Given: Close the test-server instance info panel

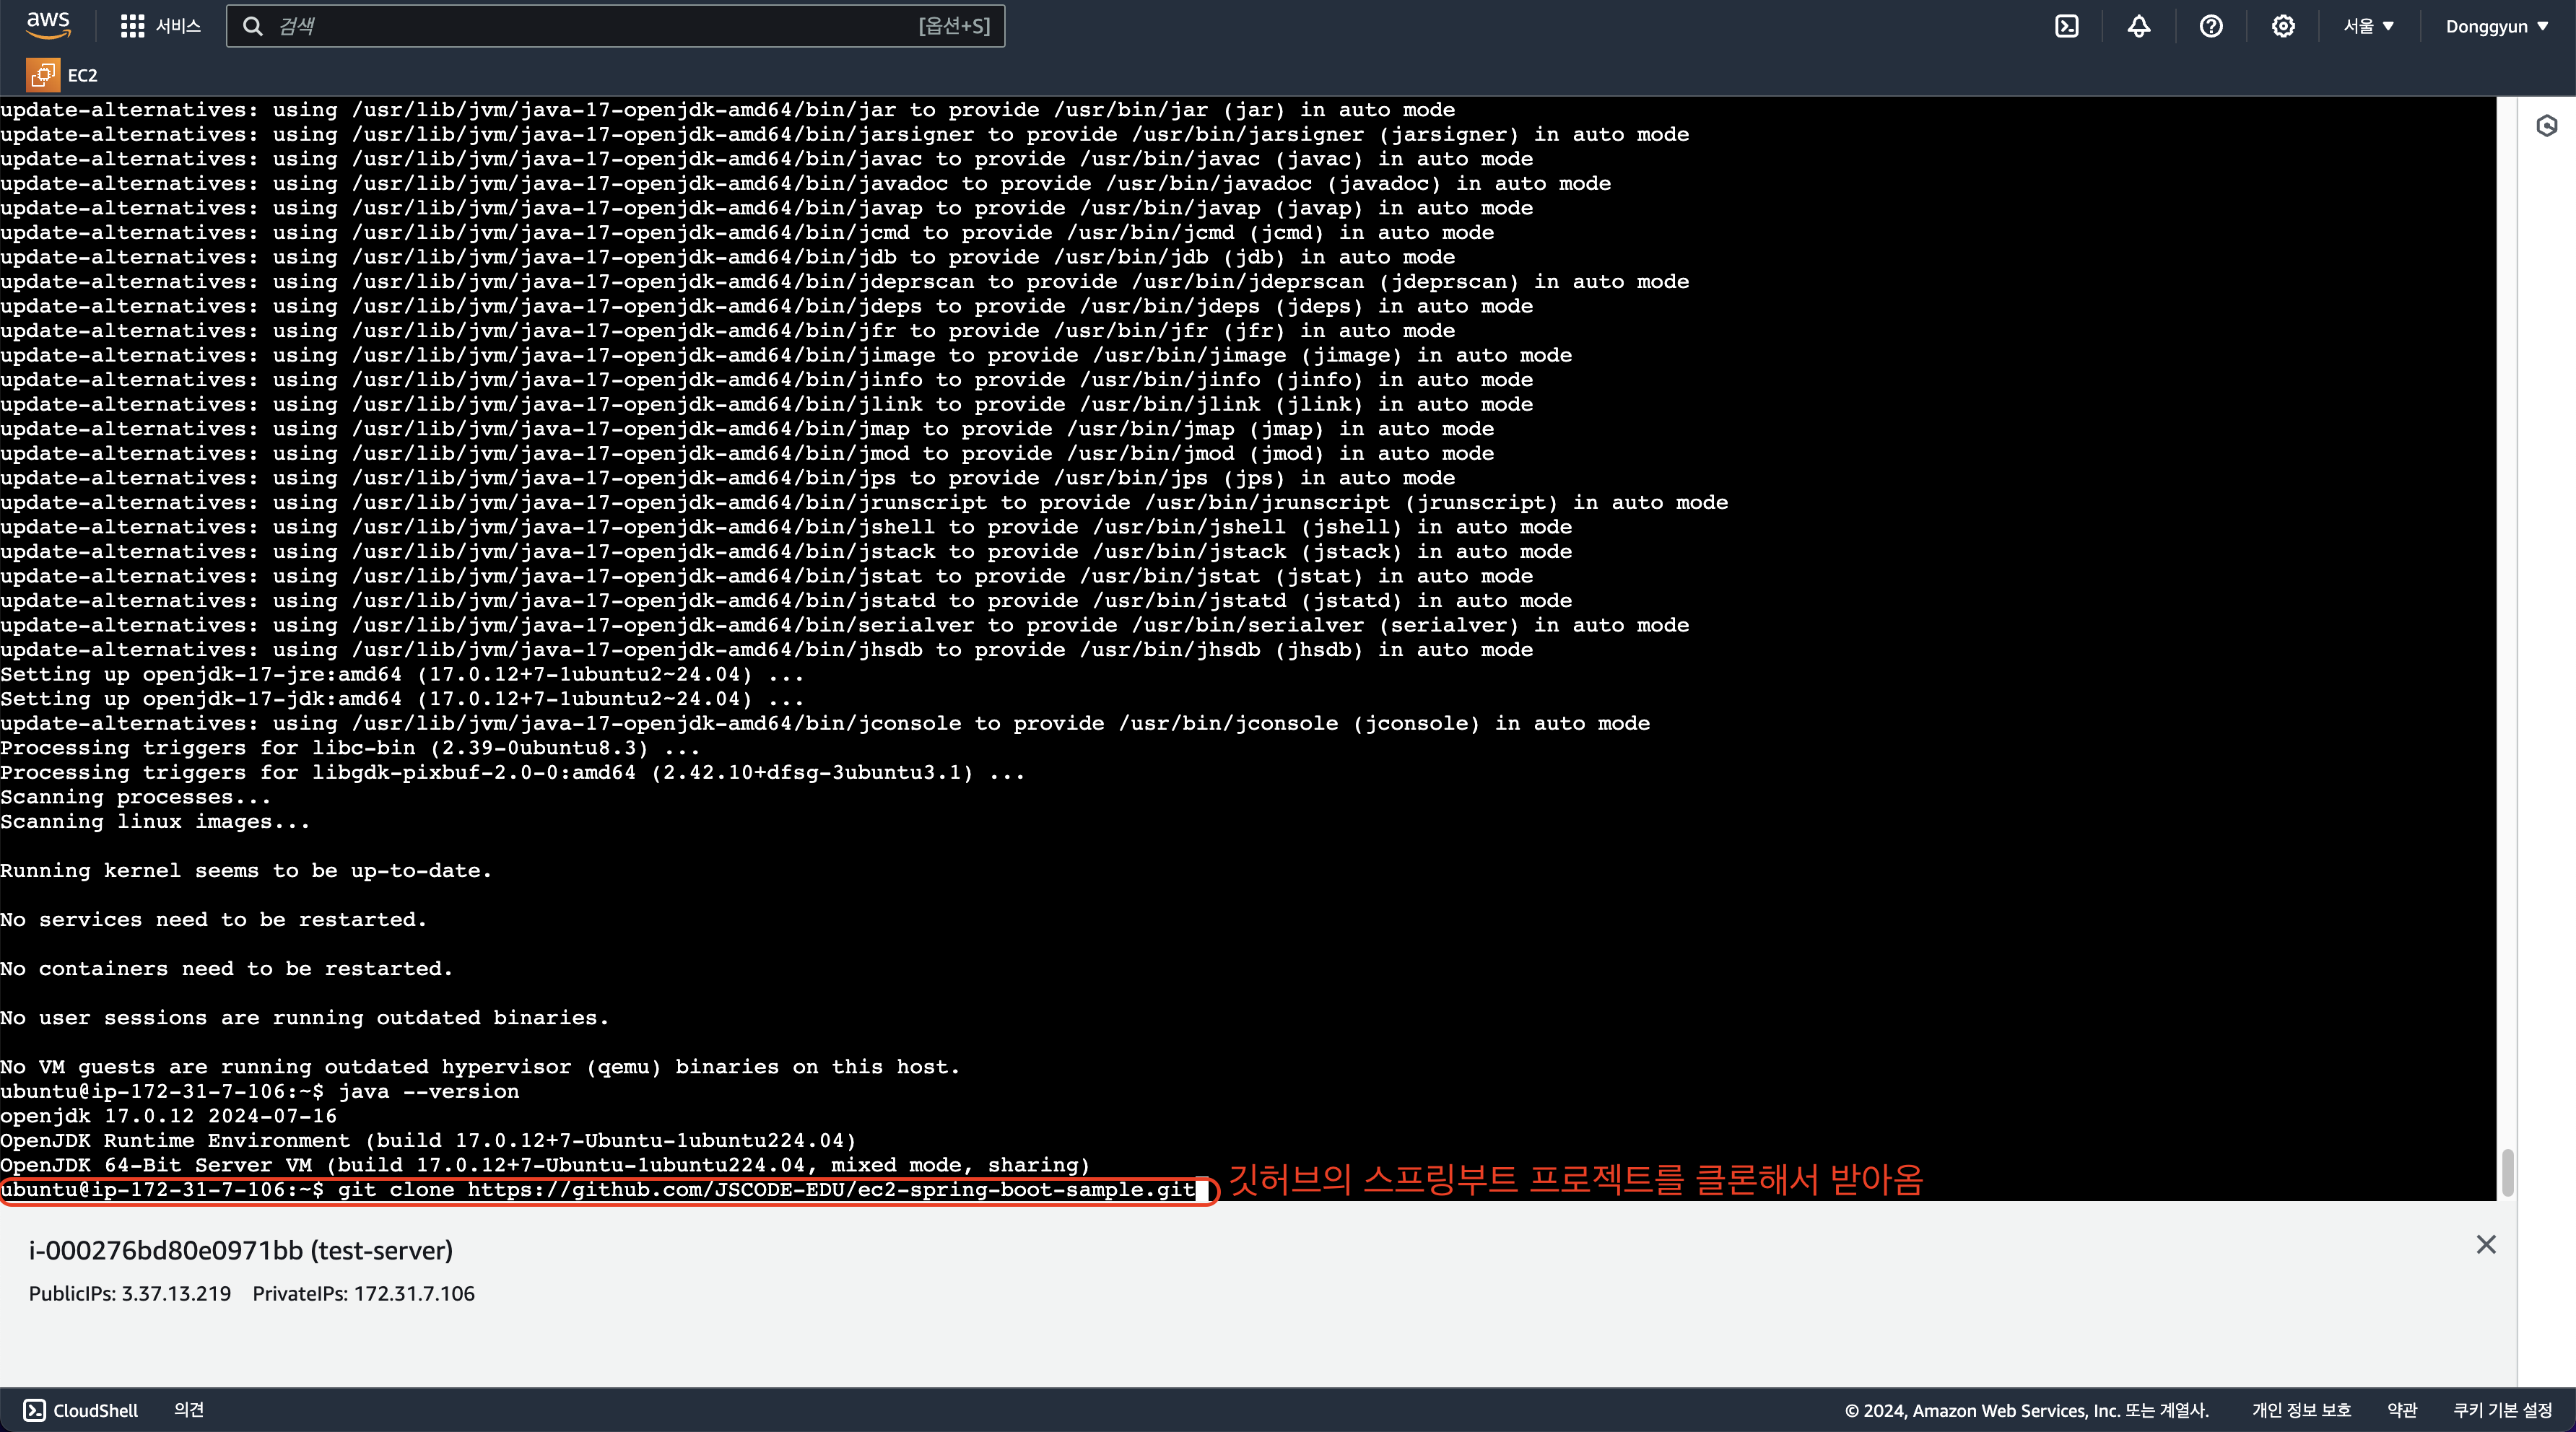Looking at the screenshot, I should [2486, 1244].
